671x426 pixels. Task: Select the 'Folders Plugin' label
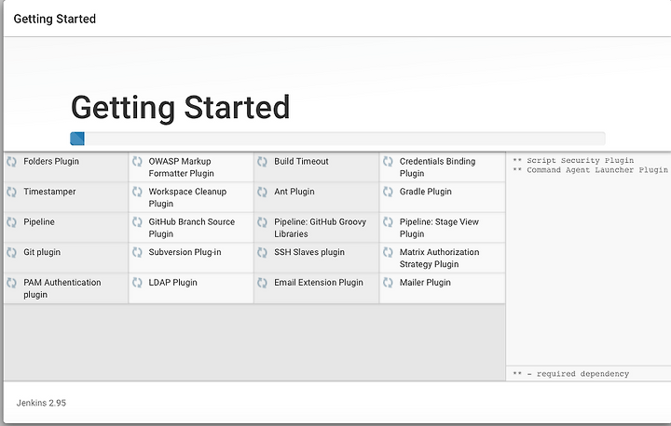pyautogui.click(x=51, y=162)
